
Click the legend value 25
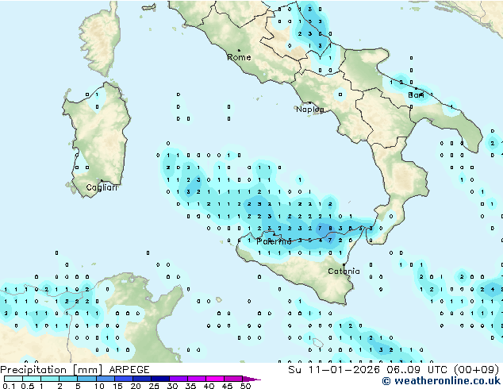pos(154,386)
